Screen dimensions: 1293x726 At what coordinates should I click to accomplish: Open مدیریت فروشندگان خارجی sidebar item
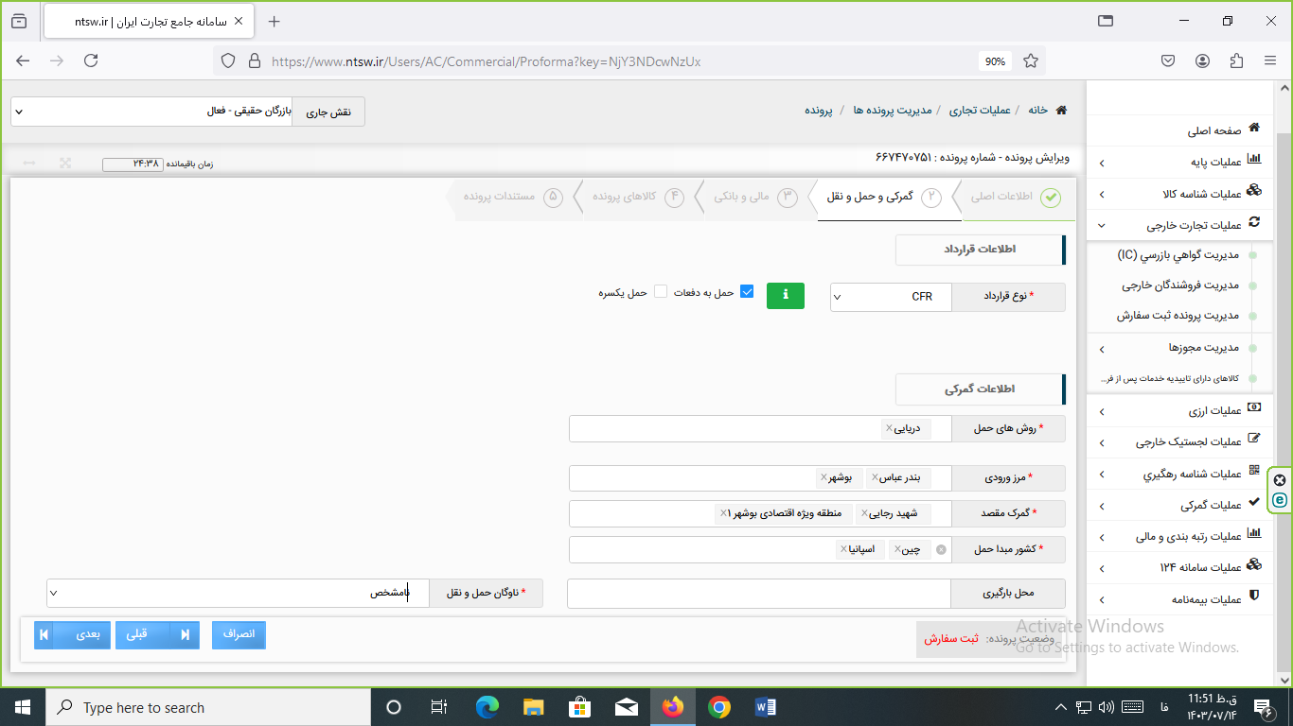(x=1180, y=285)
